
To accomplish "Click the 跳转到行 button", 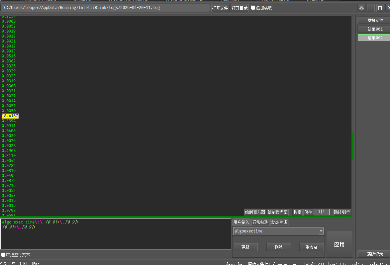I will pos(342,212).
